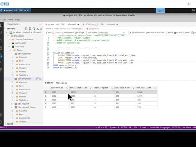Toggle Enable SQLCMD mode
Image resolution: width=196 pixels, height=147 pixels.
[x=182, y=33]
